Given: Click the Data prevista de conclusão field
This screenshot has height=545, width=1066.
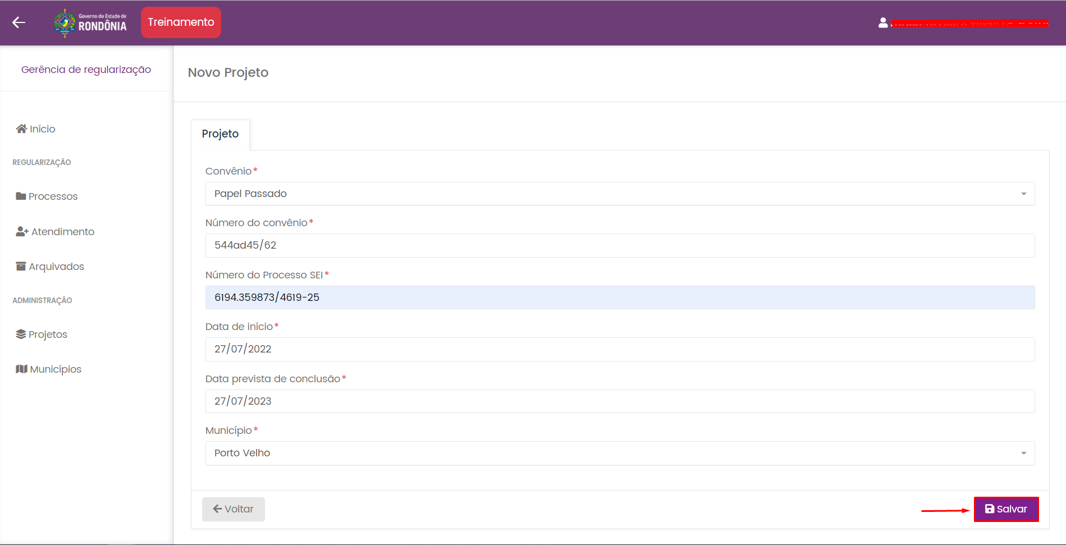Looking at the screenshot, I should [x=620, y=401].
